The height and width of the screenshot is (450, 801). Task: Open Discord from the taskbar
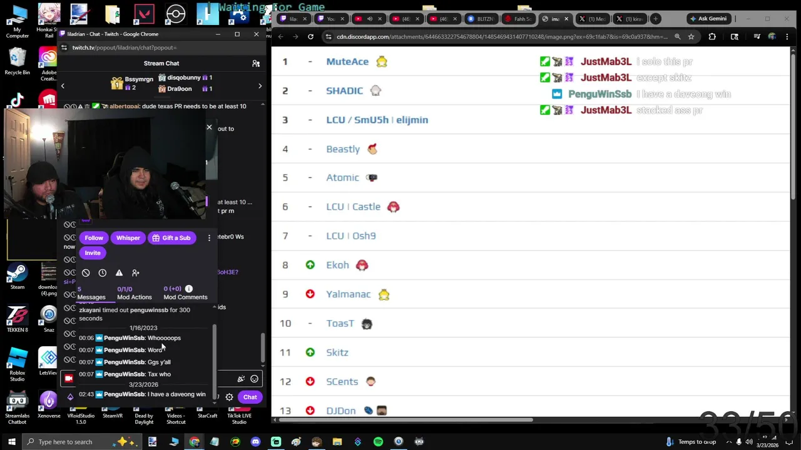(255, 442)
